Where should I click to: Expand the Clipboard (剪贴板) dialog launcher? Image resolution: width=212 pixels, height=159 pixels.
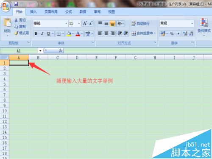pyautogui.click(x=29, y=42)
